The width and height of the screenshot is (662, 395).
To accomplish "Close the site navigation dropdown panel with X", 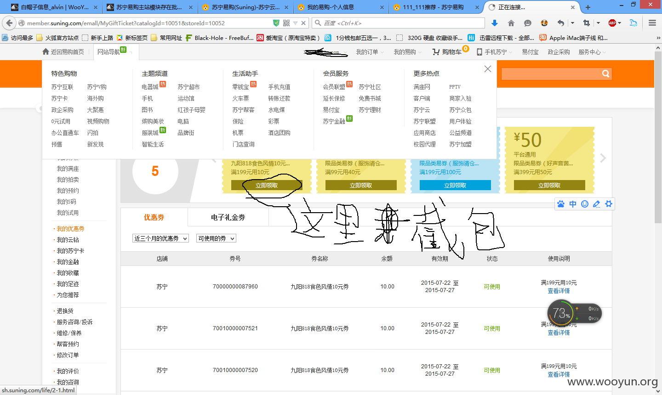I will tap(488, 69).
